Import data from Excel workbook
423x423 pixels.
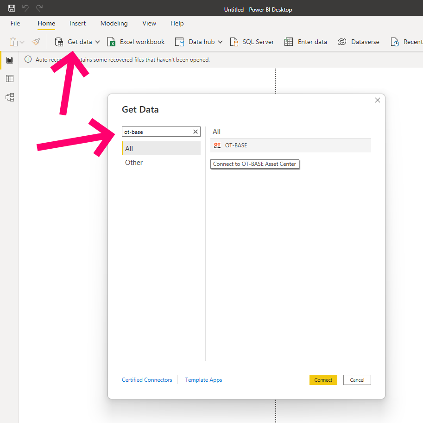pyautogui.click(x=136, y=42)
